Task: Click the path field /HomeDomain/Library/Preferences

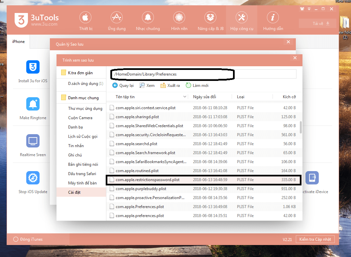Action: coord(204,74)
